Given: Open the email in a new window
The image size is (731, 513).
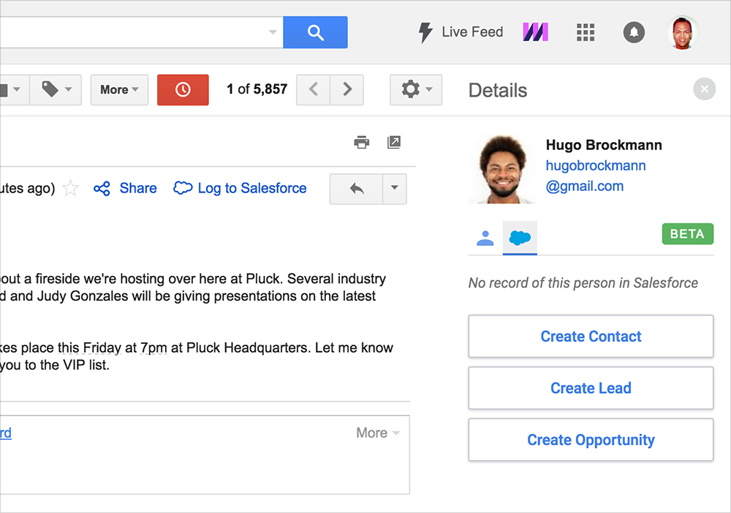Looking at the screenshot, I should point(394,142).
